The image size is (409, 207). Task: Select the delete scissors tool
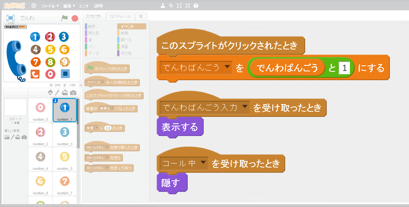coord(171,6)
